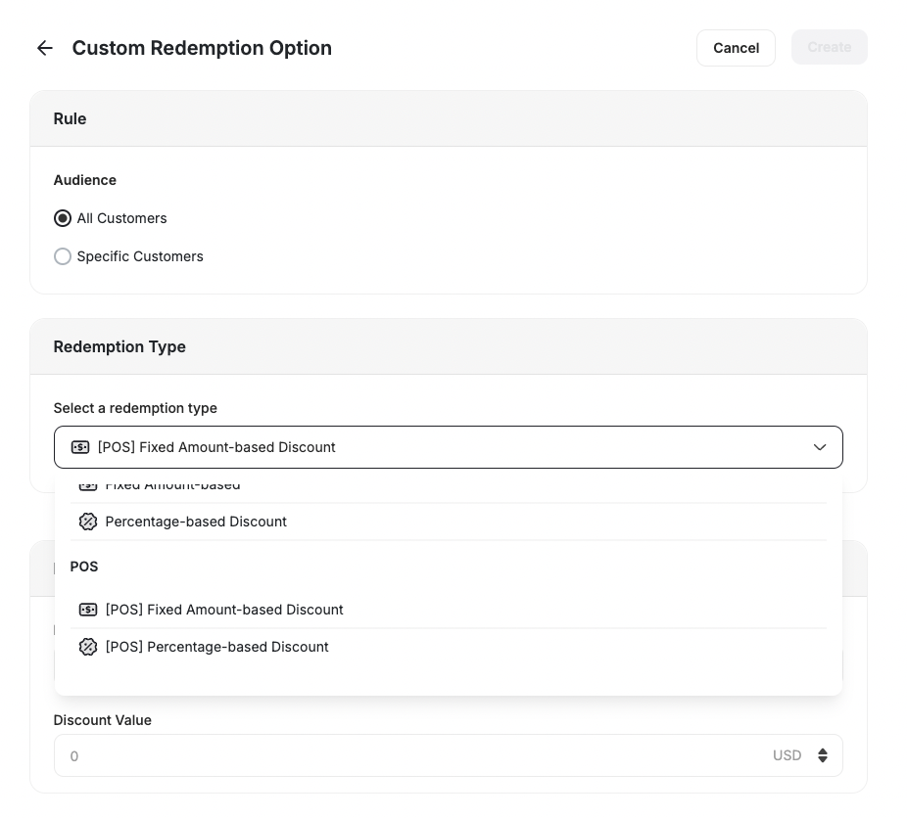
Task: Open the redemption type dropdown
Action: click(x=449, y=447)
